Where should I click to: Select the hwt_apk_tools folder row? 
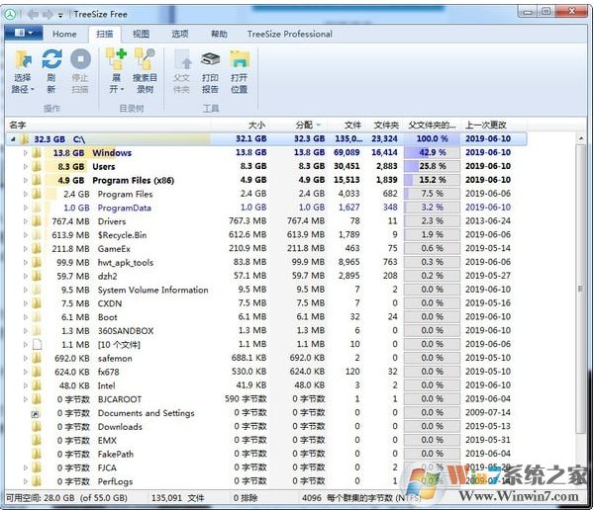(x=125, y=263)
